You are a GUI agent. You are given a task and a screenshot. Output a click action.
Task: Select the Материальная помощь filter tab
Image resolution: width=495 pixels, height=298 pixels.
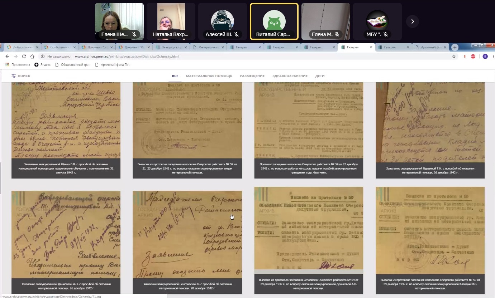[x=209, y=76]
